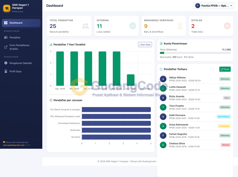Click the Form Pendaftaran external link icon
Viewport: 238px width, 177px height.
click(x=6, y=47)
